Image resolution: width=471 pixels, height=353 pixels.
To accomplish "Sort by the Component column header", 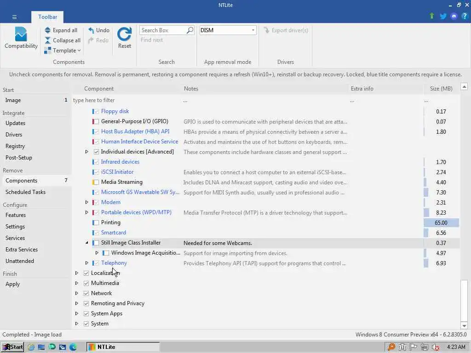I will [127, 89].
